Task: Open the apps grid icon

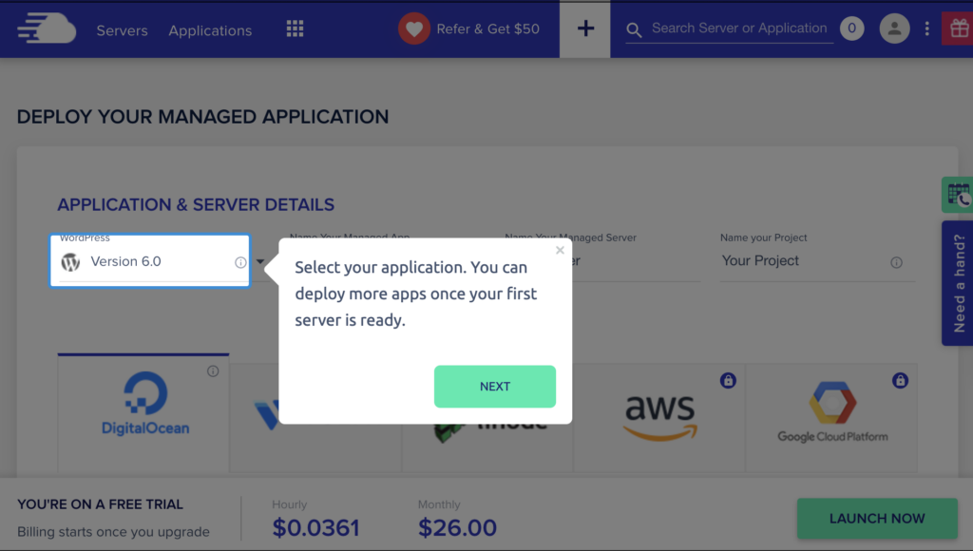Action: tap(295, 28)
